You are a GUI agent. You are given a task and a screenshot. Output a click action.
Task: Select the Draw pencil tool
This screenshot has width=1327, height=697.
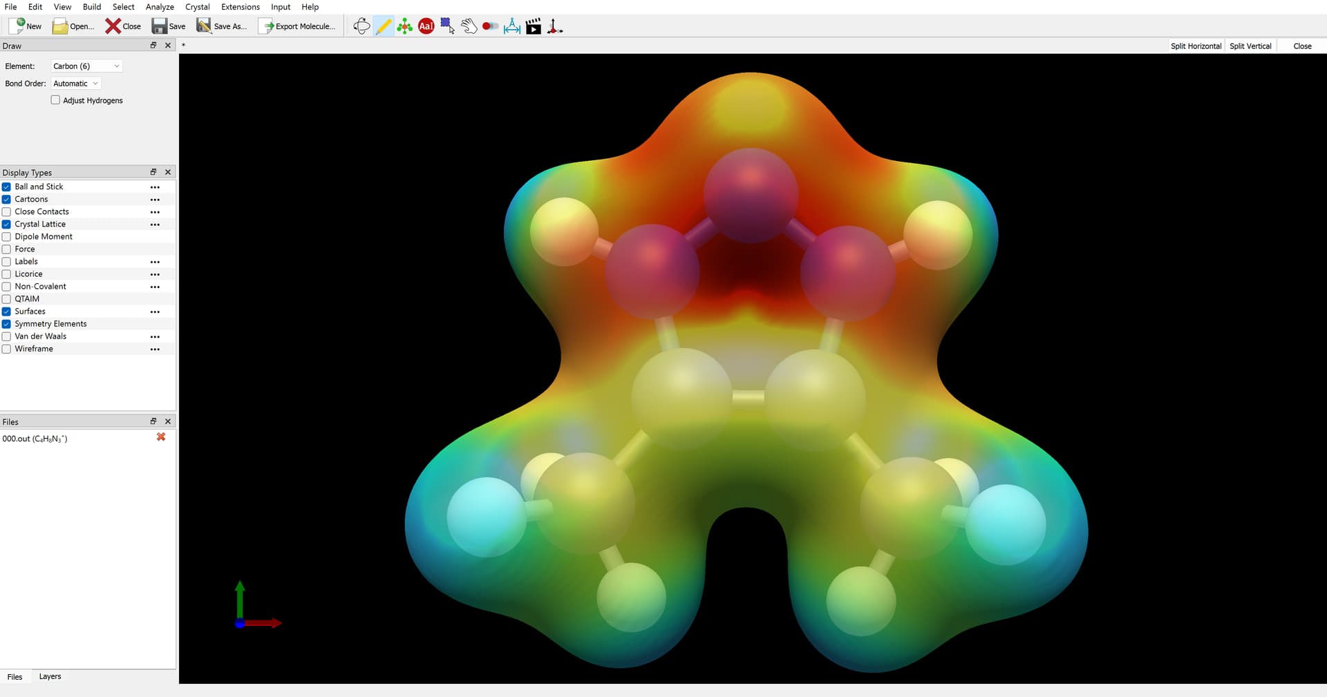tap(383, 27)
